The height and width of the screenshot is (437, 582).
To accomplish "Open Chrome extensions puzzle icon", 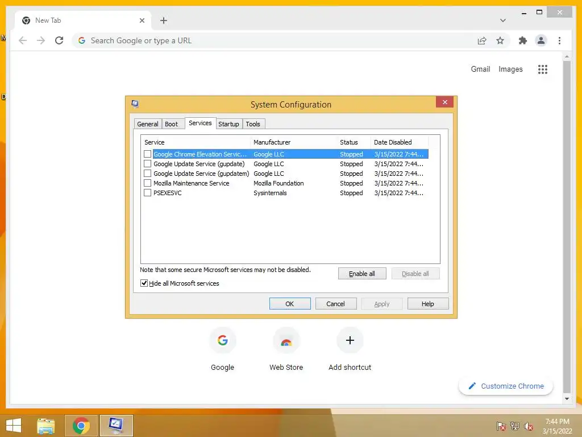I will (x=523, y=40).
